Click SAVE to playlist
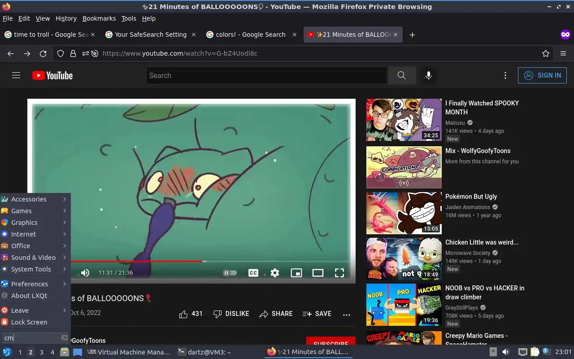The height and width of the screenshot is (359, 574). point(317,314)
